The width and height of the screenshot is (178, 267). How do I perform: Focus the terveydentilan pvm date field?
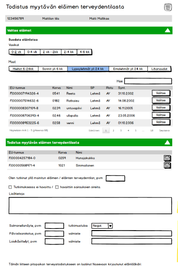[115, 178]
